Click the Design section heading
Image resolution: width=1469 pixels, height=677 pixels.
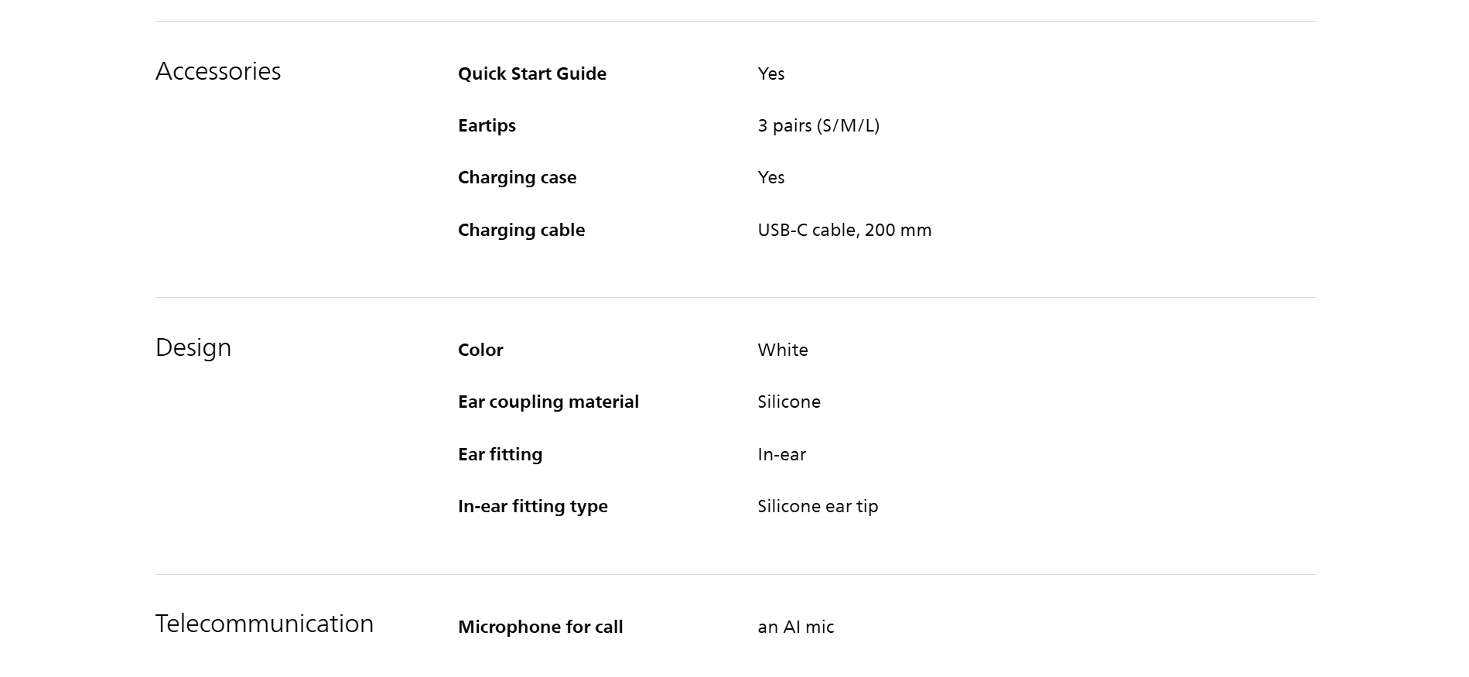(x=193, y=347)
